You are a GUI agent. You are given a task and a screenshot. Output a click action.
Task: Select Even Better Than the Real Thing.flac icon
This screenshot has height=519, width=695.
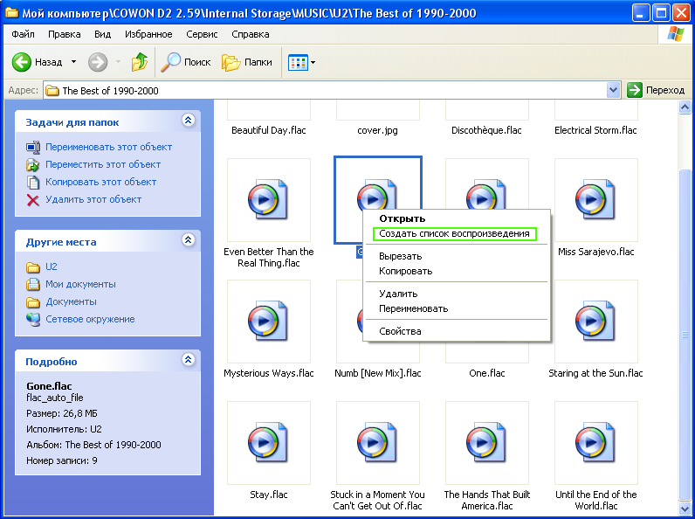pyautogui.click(x=268, y=199)
